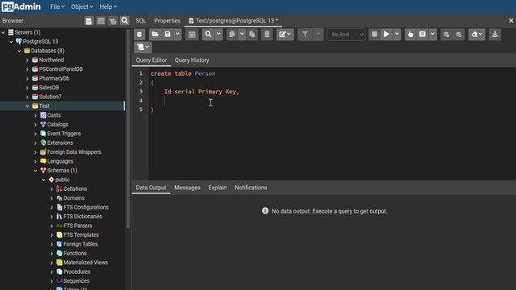Open the Find options dropdown arrow

[218, 34]
